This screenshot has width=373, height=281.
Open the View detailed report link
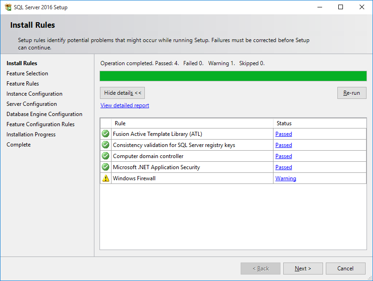[124, 105]
